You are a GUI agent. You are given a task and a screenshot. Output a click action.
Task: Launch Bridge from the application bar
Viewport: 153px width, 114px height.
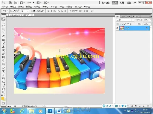[x=10, y=3]
